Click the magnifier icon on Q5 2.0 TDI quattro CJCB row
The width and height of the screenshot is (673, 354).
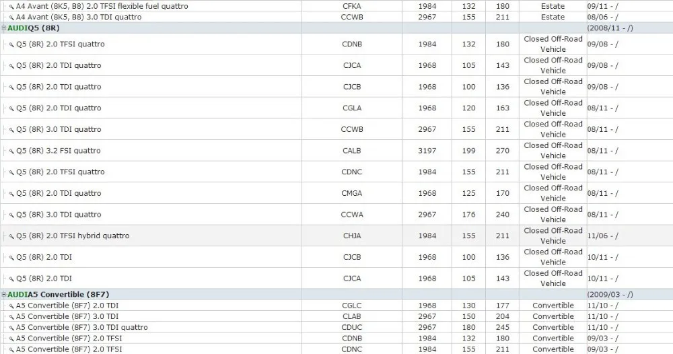(11, 87)
